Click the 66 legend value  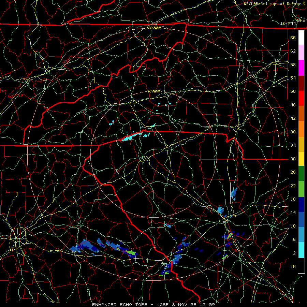(x=293, y=38)
